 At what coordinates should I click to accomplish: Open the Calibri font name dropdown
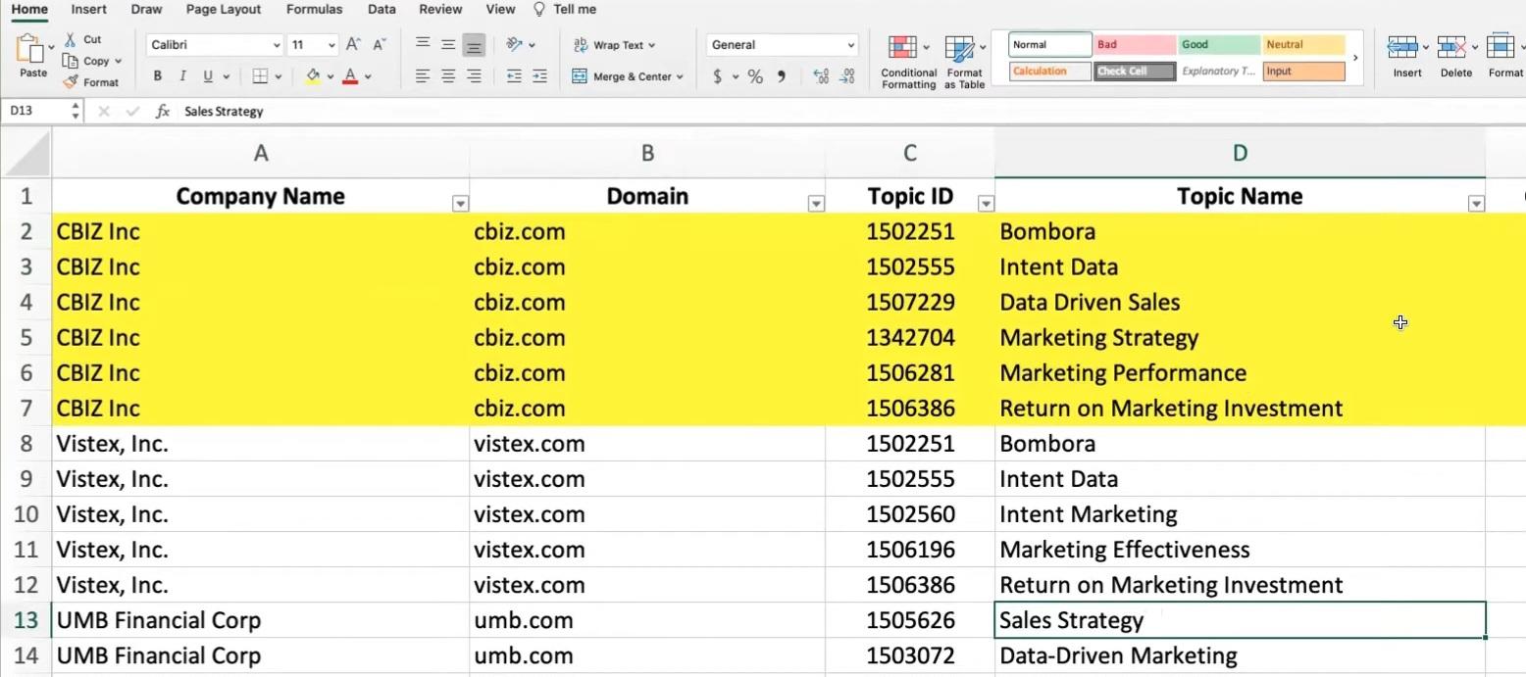pos(277,46)
